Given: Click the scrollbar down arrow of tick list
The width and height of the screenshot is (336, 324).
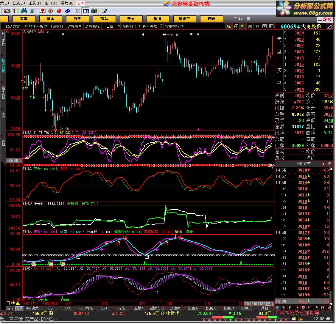Looking at the screenshot, I should (331, 304).
